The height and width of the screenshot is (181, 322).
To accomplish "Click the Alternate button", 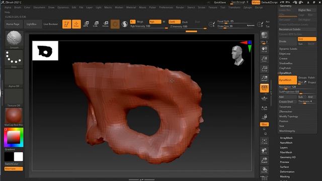I will pyautogui.click(x=14, y=169).
